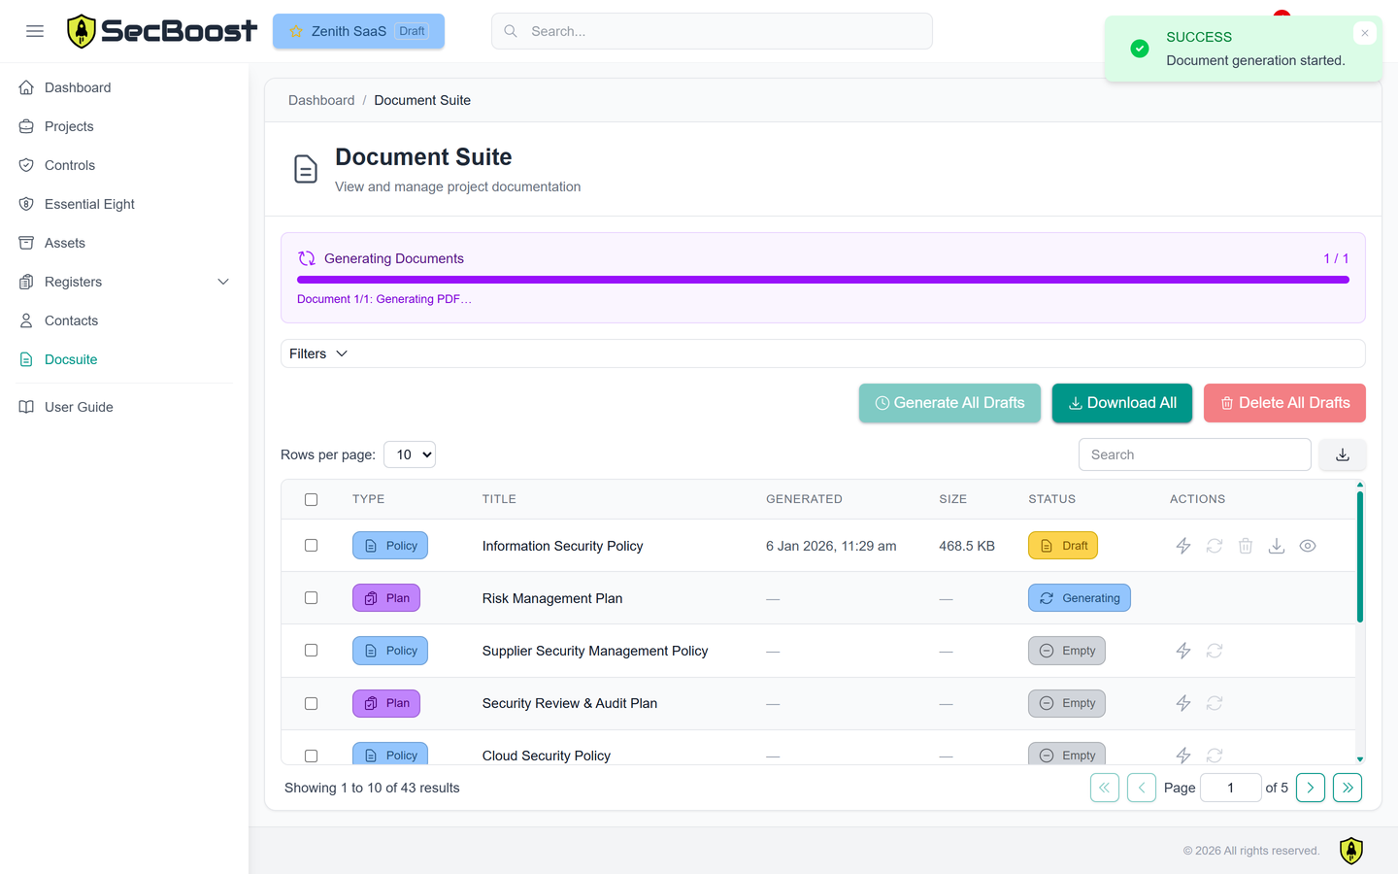Open the Dashboard breadcrumb link
1398x874 pixels.
pos(321,100)
